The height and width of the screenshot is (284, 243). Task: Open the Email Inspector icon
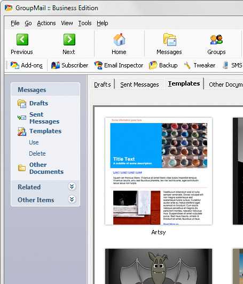[98, 65]
